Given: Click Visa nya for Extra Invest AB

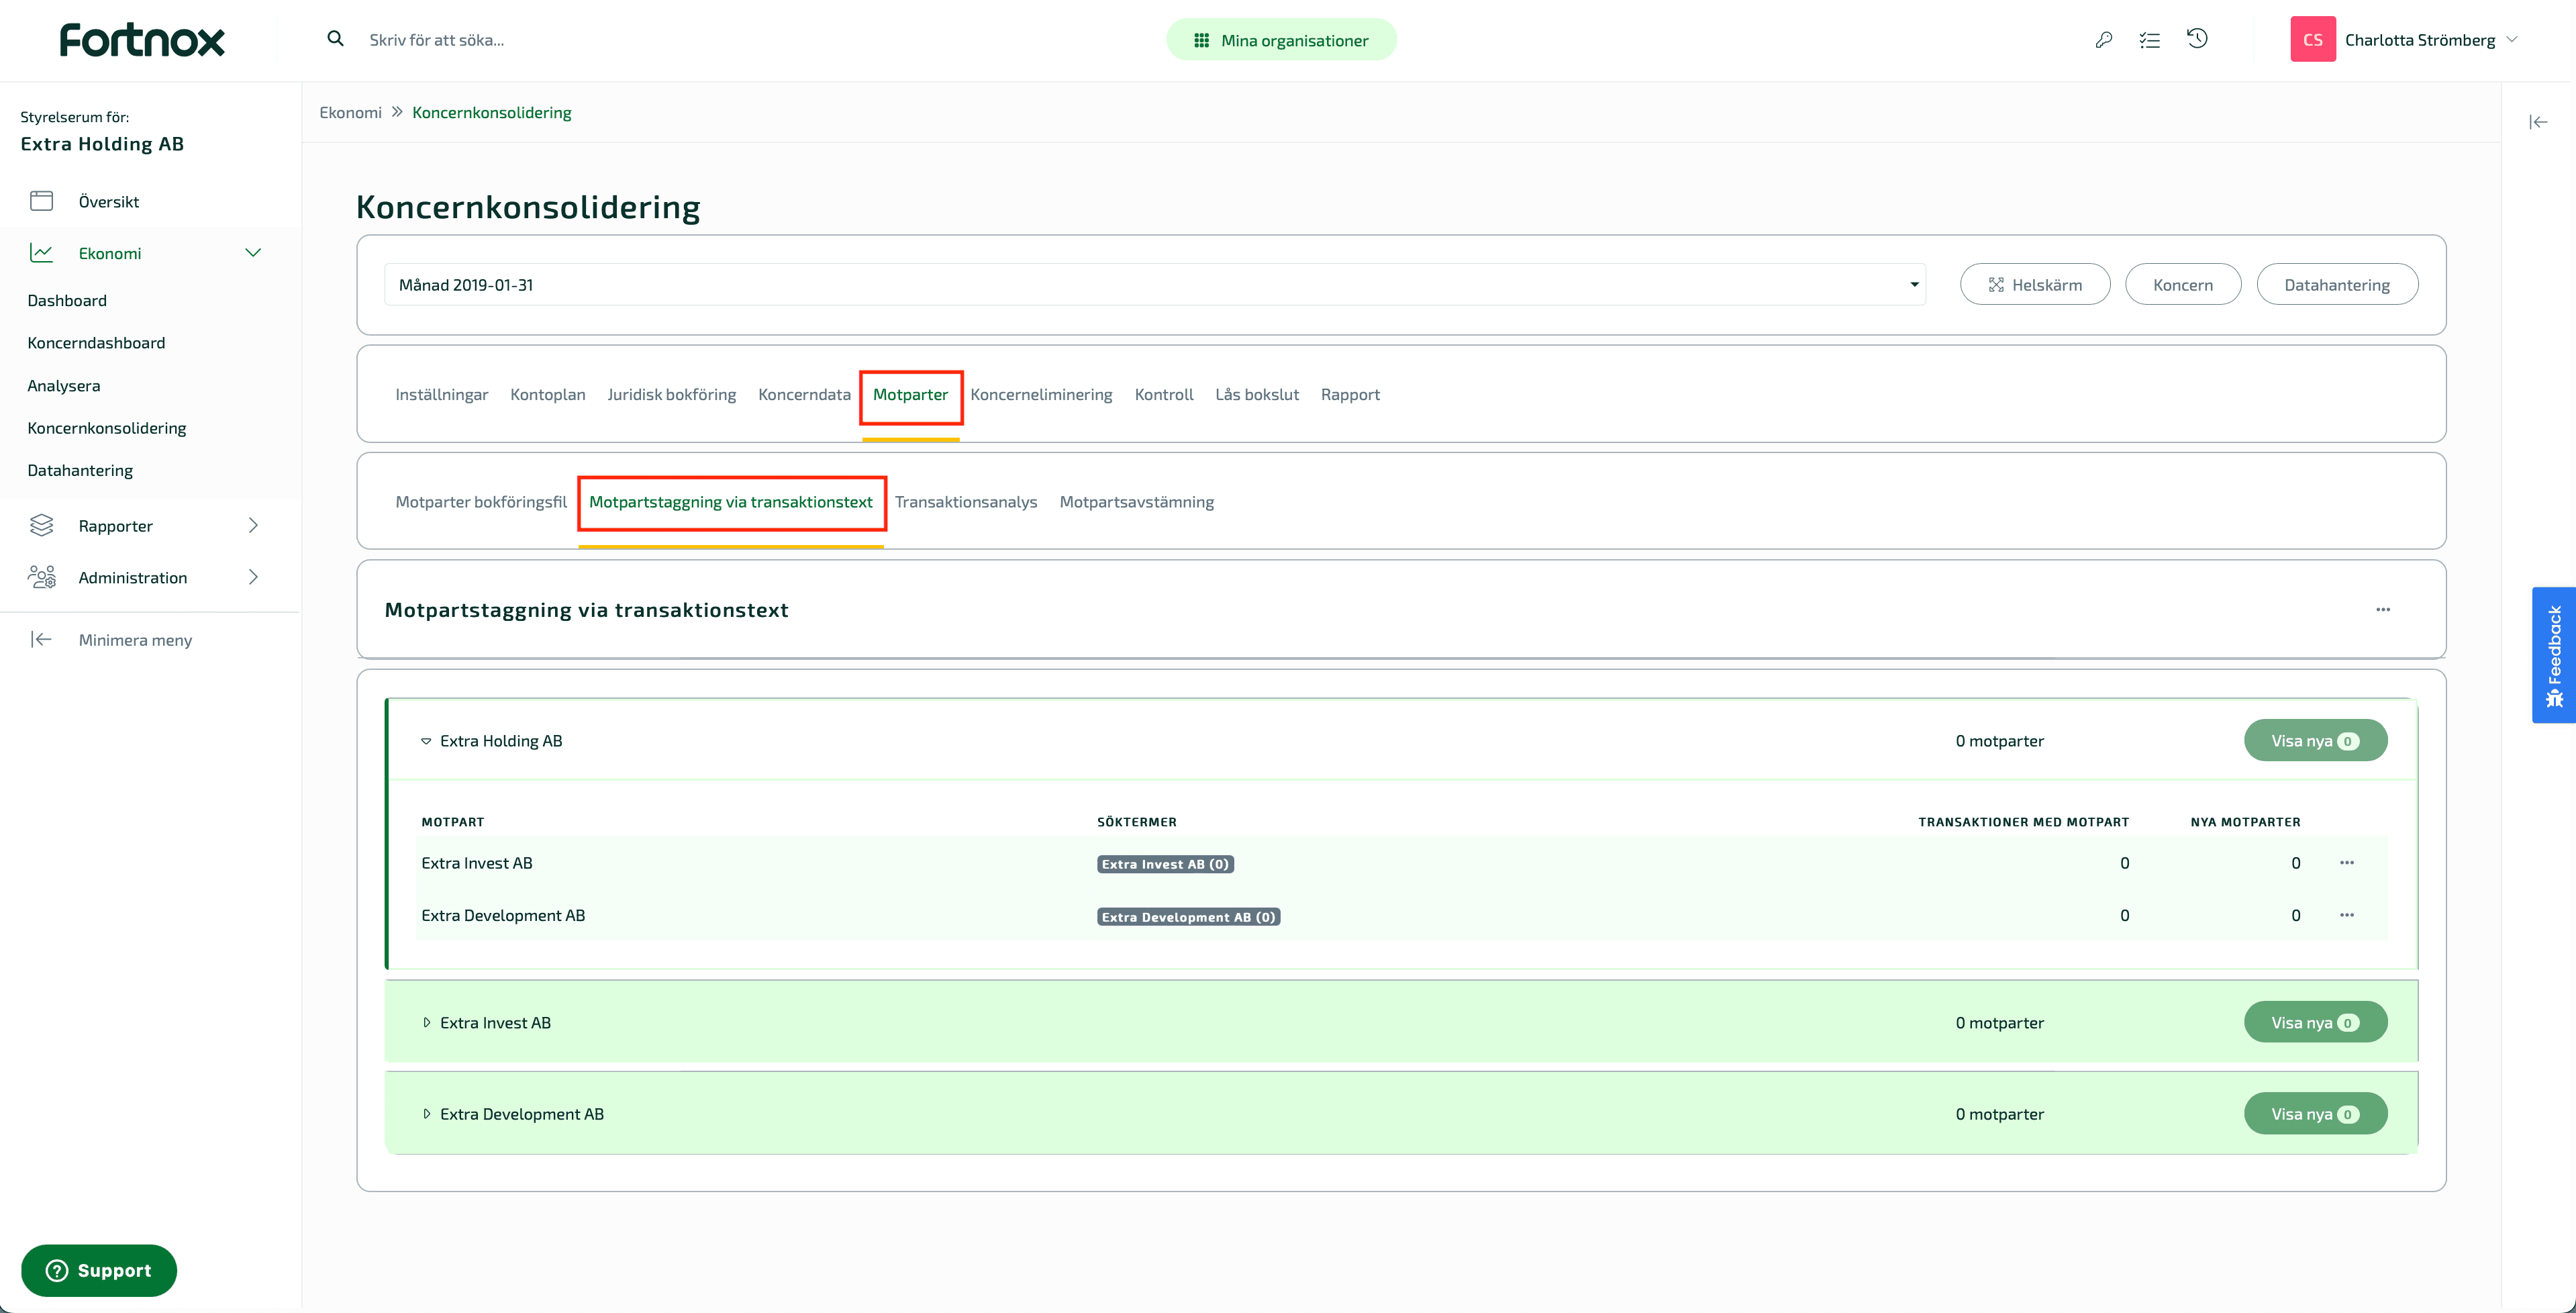Looking at the screenshot, I should pos(2315,1023).
